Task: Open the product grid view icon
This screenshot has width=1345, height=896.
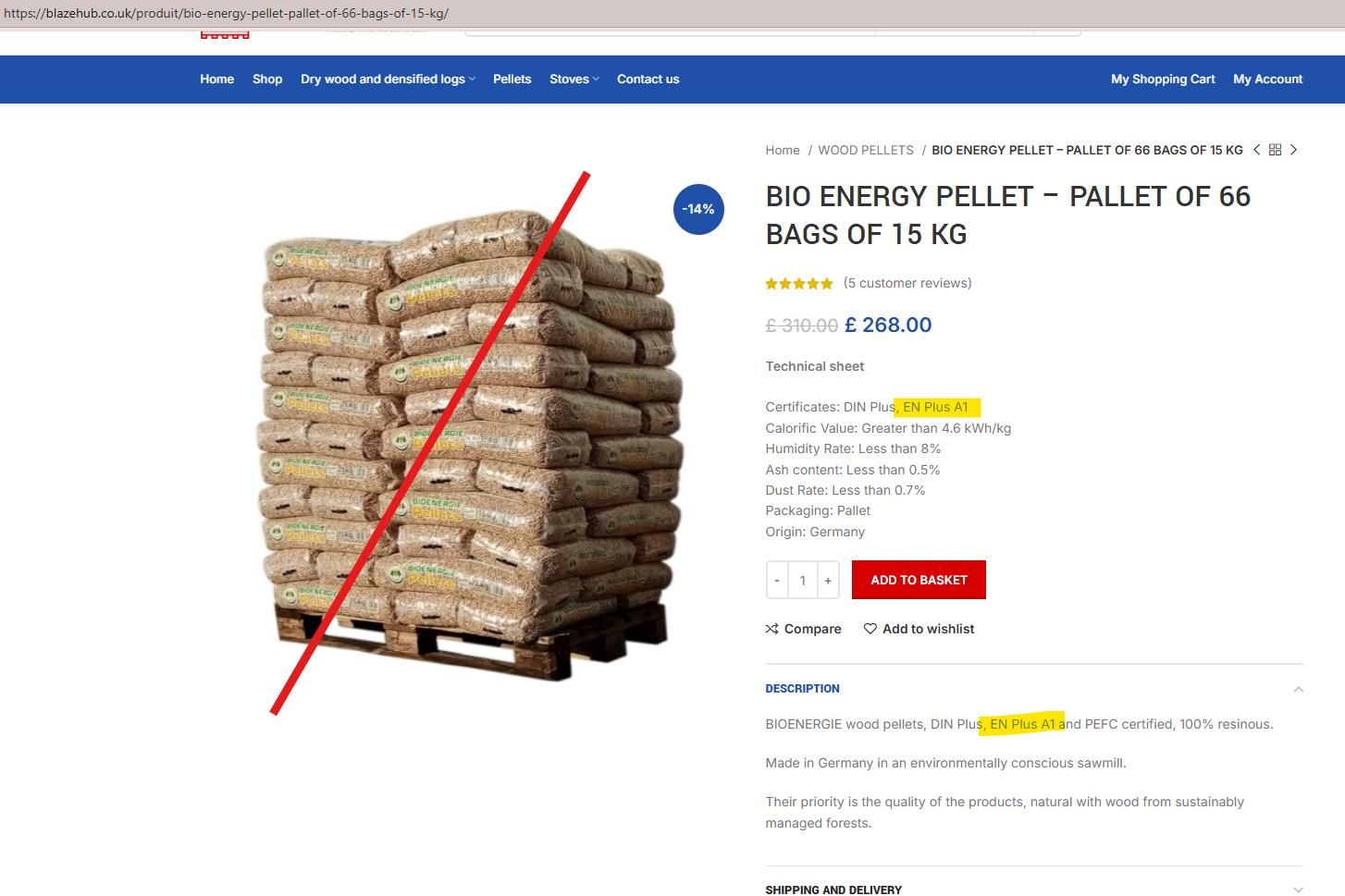Action: 1275,150
